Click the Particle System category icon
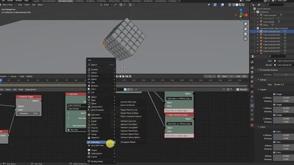Viewport: 294px width, 165px height. coord(89,110)
